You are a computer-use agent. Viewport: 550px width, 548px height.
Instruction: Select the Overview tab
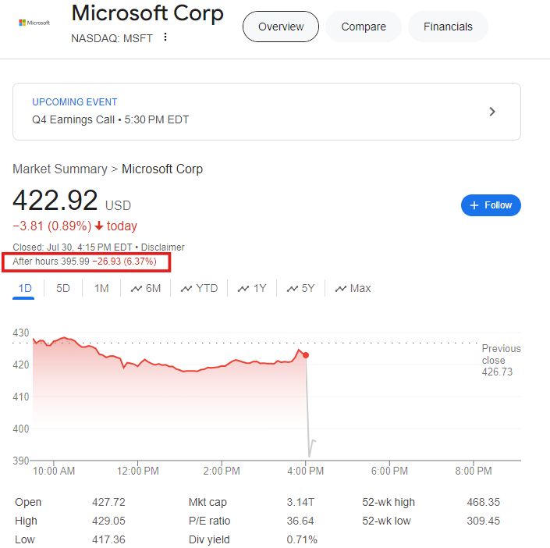[x=281, y=27]
